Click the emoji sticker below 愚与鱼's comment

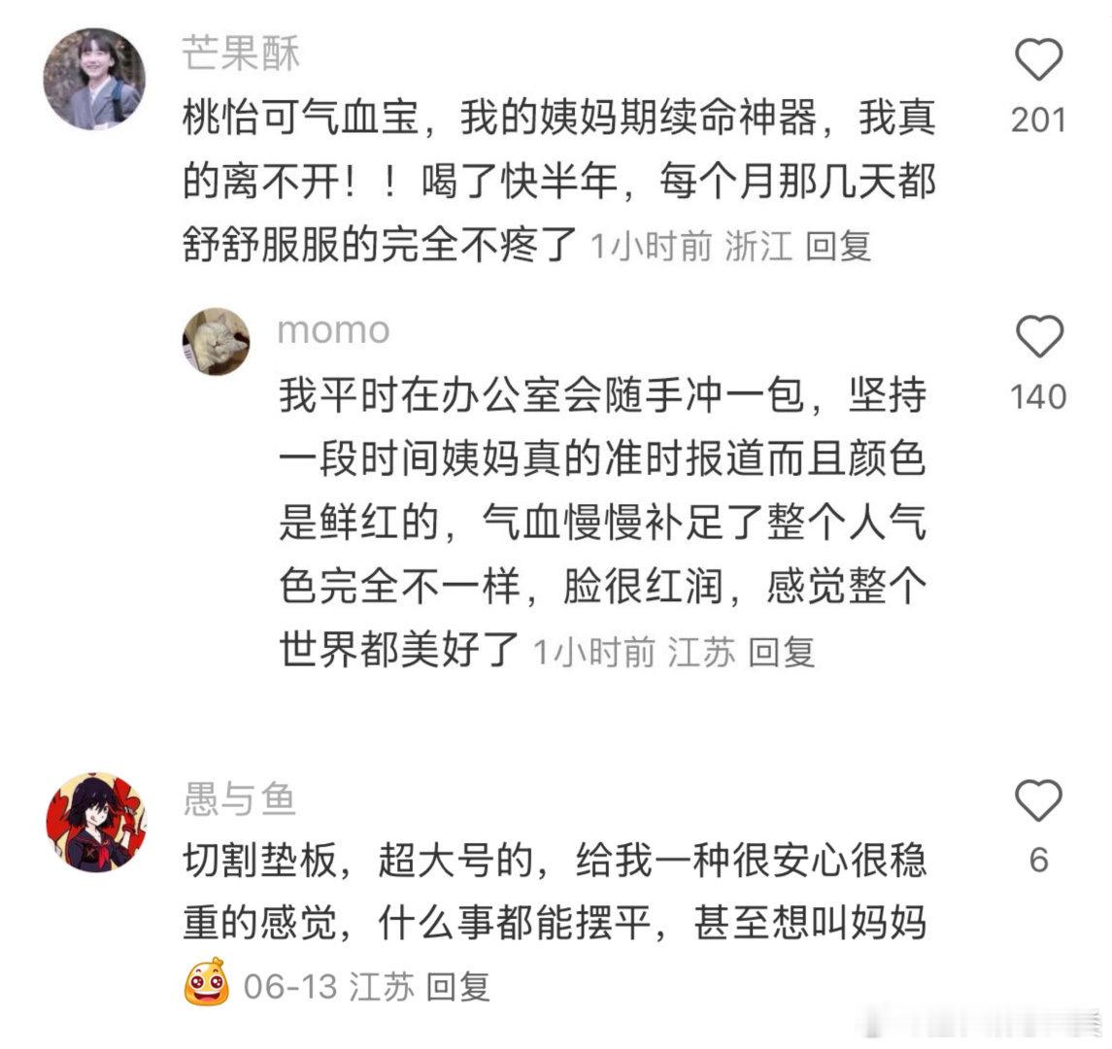(x=206, y=982)
